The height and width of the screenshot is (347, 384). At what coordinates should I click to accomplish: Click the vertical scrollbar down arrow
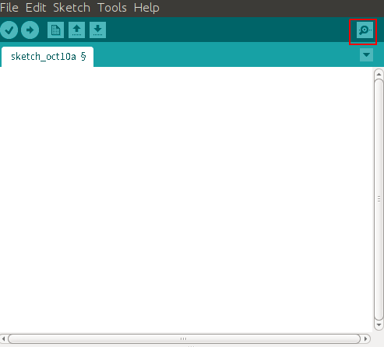[379, 324]
